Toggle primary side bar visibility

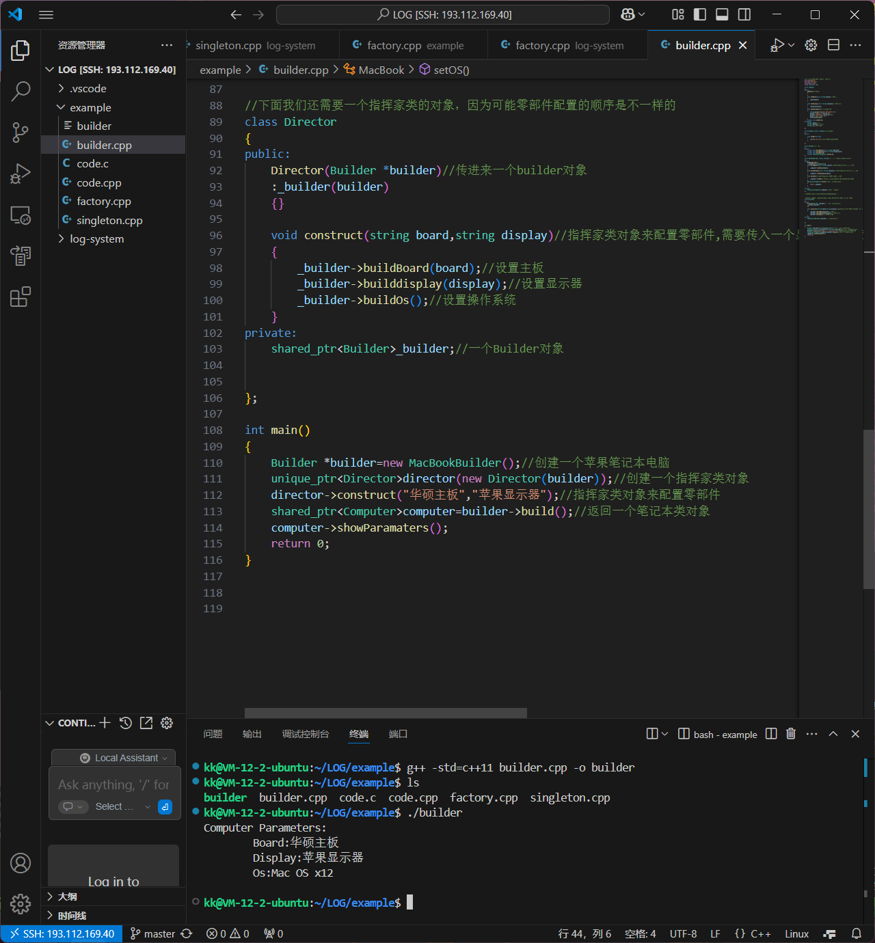(699, 14)
